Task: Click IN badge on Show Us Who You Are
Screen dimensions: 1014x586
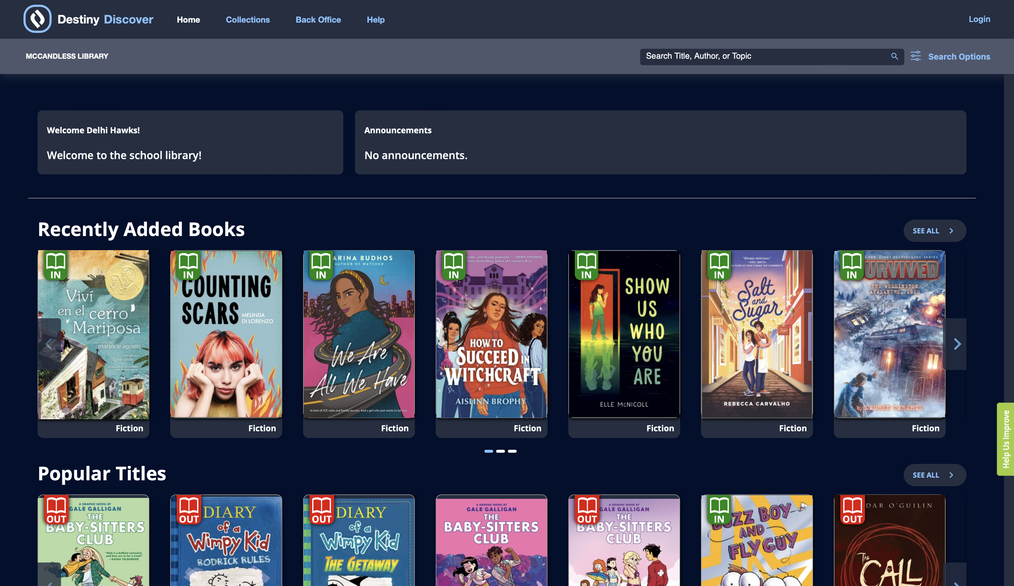Action: click(587, 266)
